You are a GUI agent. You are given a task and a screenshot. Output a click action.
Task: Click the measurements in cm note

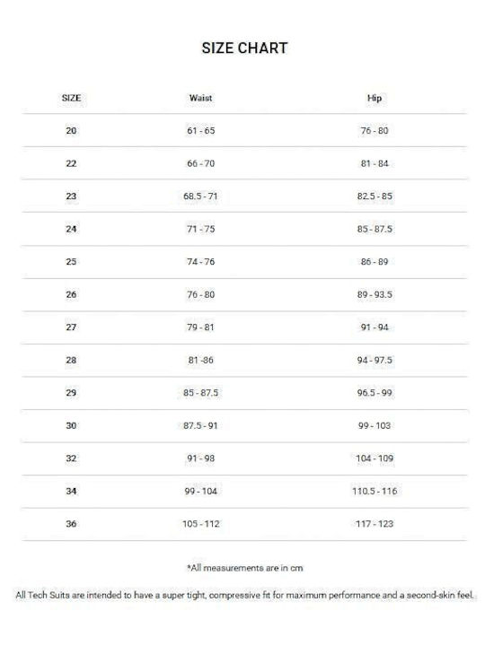(x=245, y=568)
